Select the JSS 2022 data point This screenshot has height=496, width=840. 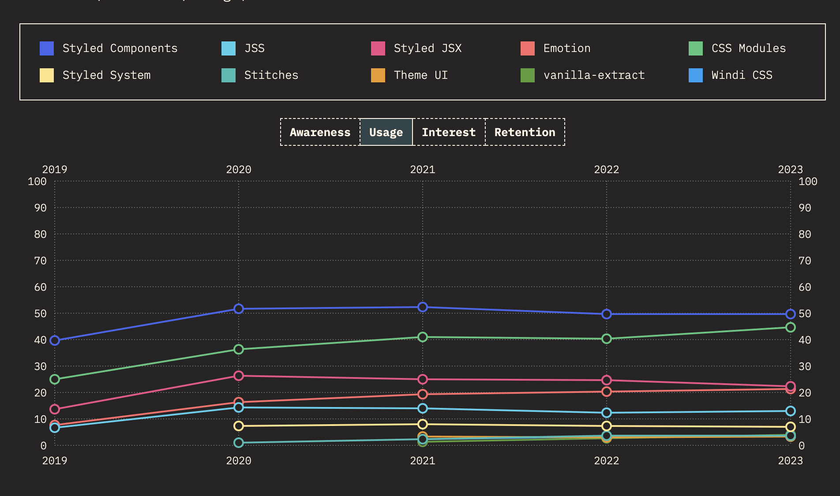tap(607, 413)
